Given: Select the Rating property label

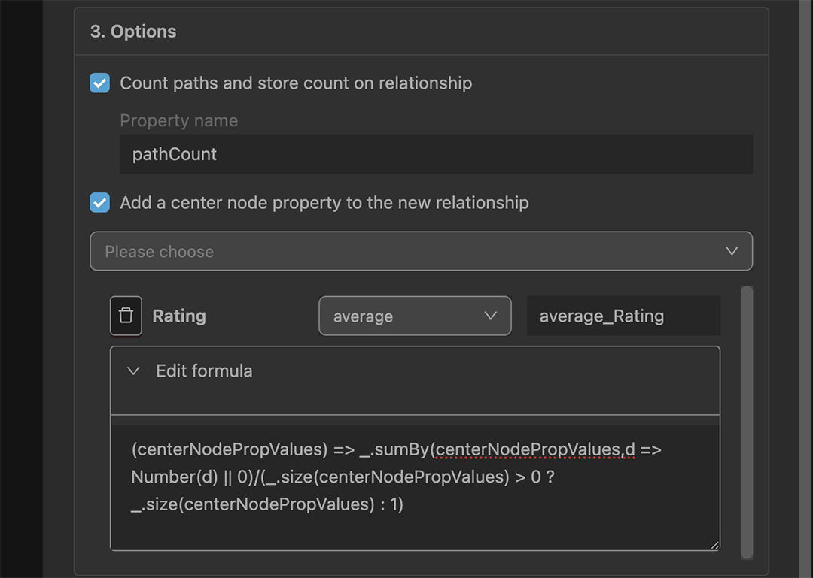Looking at the screenshot, I should pos(179,316).
